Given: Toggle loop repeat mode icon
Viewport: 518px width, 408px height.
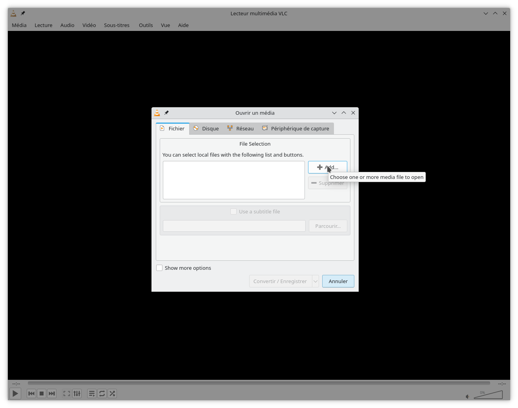Looking at the screenshot, I should (102, 394).
